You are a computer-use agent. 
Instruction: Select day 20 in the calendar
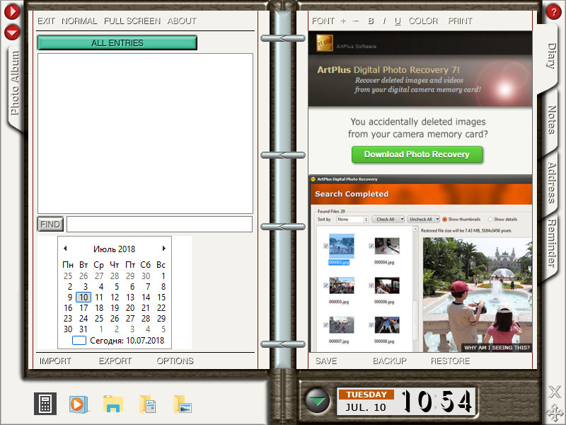click(130, 308)
